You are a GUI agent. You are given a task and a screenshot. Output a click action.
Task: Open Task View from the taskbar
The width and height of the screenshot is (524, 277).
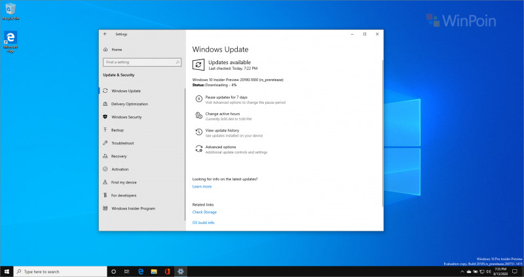tap(126, 272)
